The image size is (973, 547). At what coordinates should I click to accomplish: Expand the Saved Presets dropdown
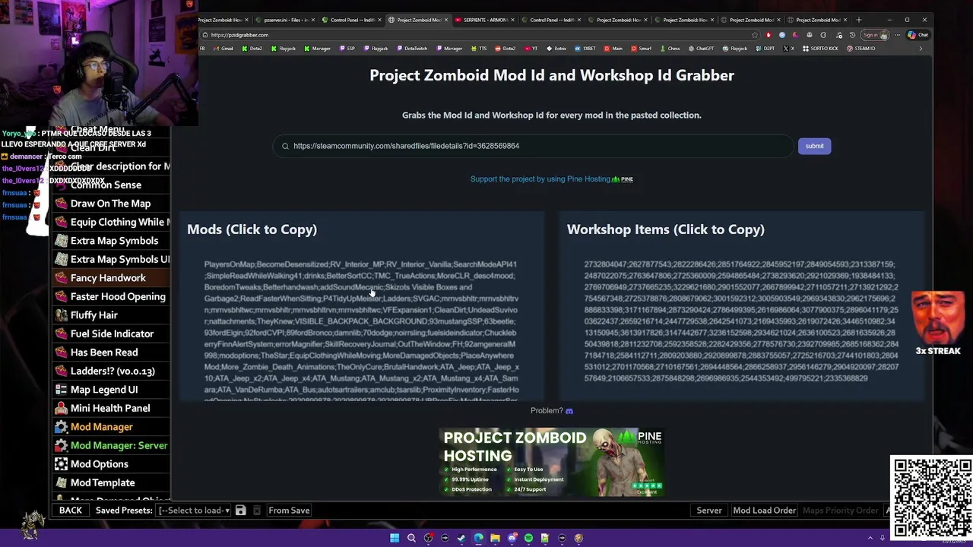pyautogui.click(x=193, y=511)
